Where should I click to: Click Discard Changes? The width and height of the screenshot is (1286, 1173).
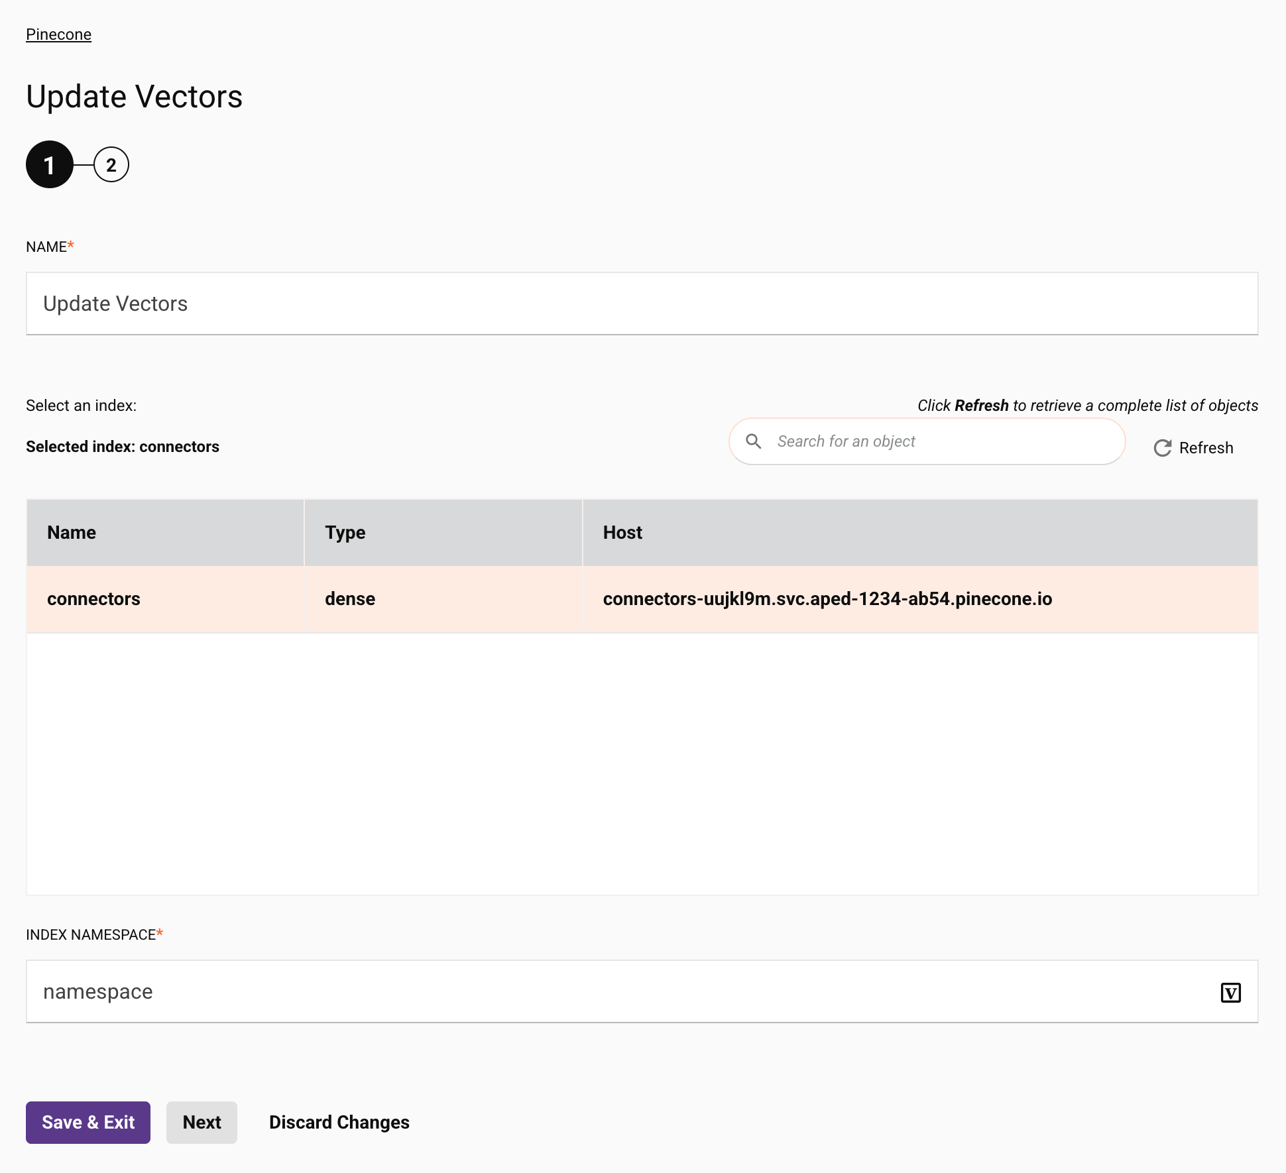(339, 1123)
